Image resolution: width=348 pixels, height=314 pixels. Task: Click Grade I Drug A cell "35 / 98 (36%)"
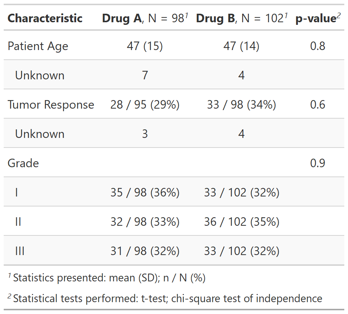coord(145,192)
